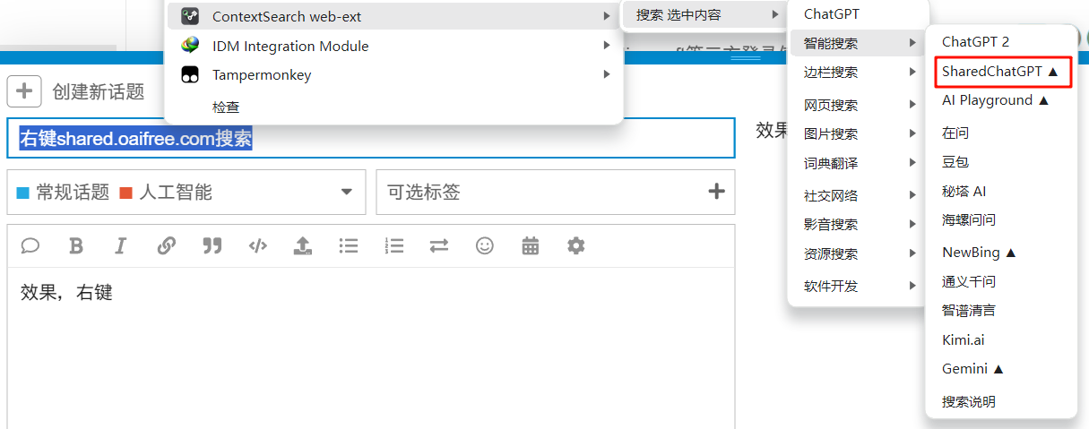
Task: Open the ContextSearch web-ext submenu
Action: coord(393,16)
